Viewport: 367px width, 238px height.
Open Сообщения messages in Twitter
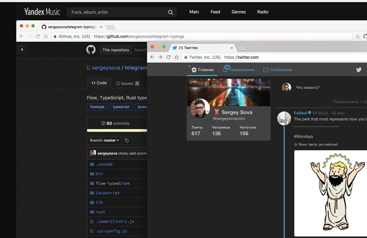(277, 69)
